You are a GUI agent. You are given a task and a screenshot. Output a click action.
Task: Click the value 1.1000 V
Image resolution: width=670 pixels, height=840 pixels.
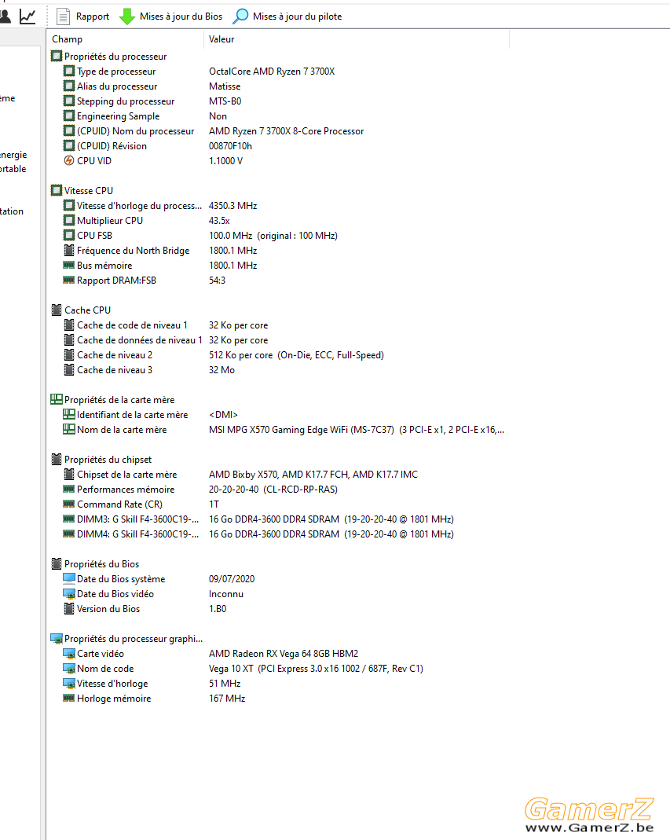pyautogui.click(x=225, y=161)
